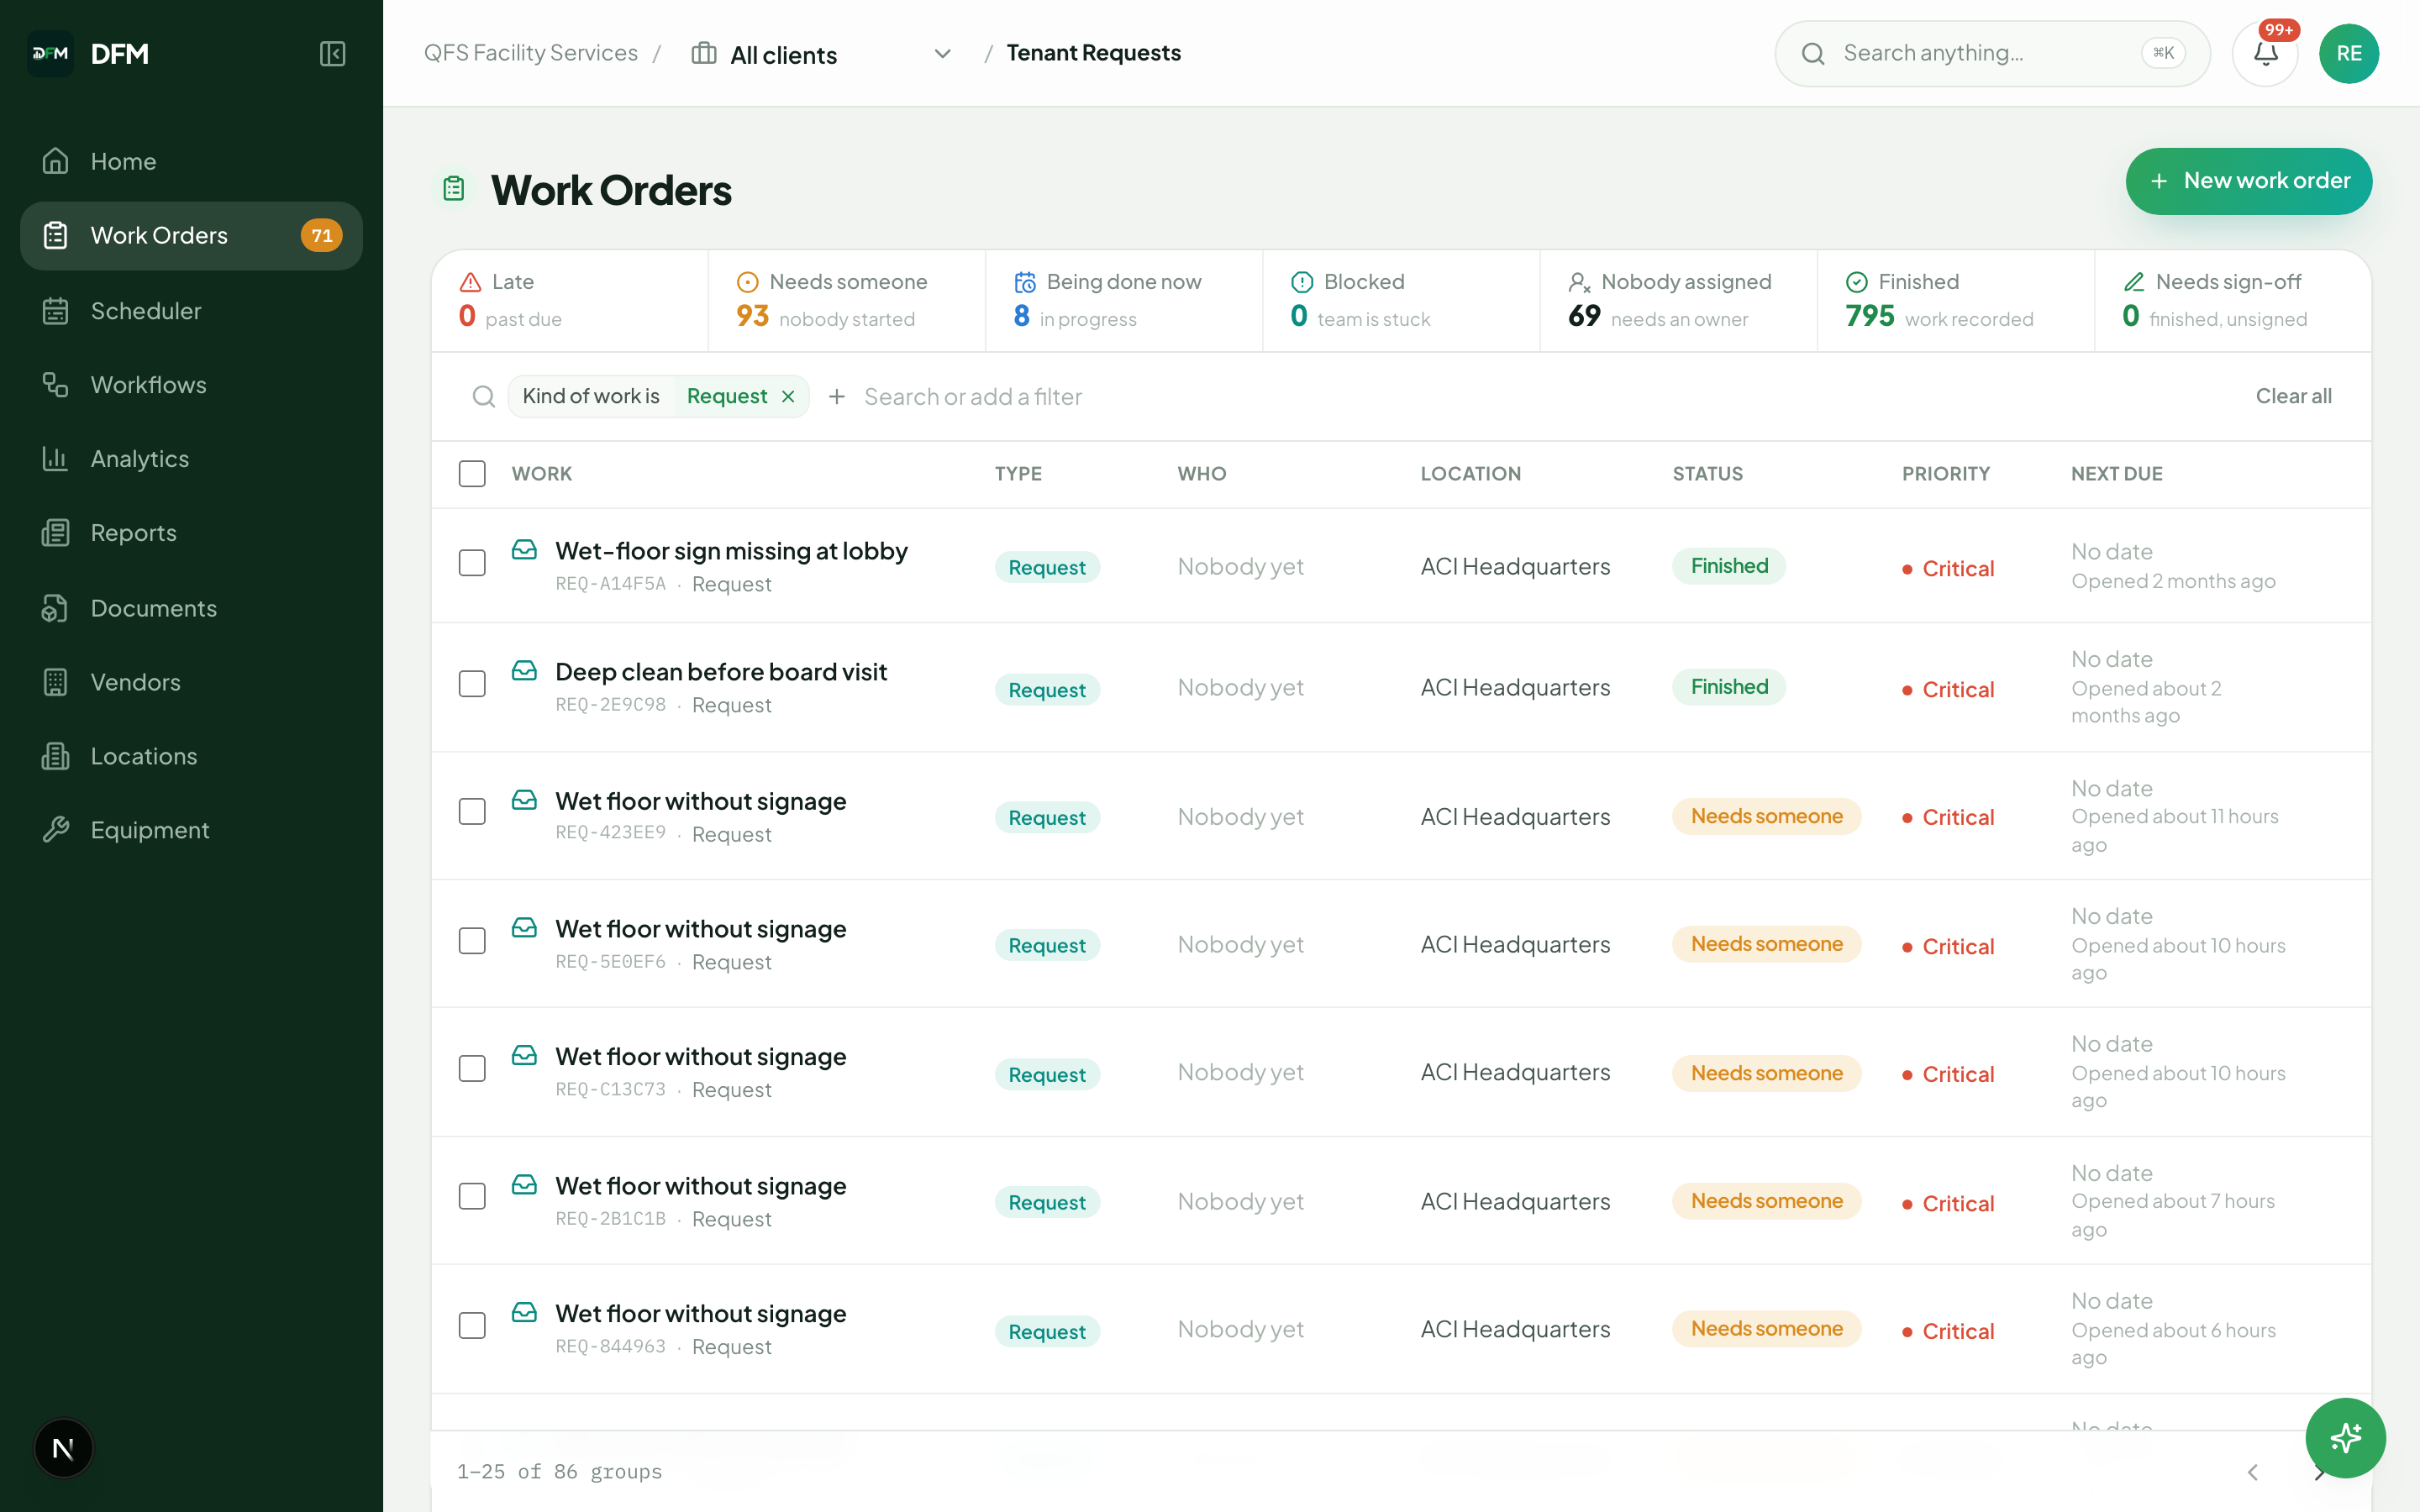Open the notifications bell
This screenshot has height=1512, width=2420.
point(2265,53)
